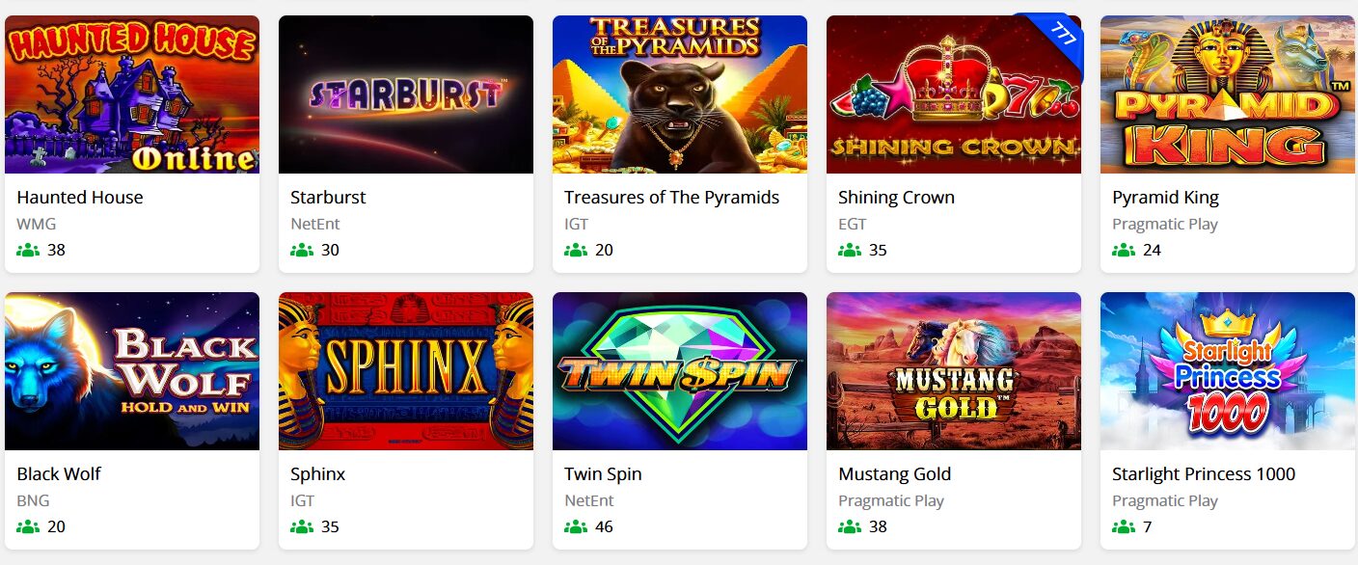Open the Haunted House game thumbnail
This screenshot has height=565, width=1358.
click(132, 94)
